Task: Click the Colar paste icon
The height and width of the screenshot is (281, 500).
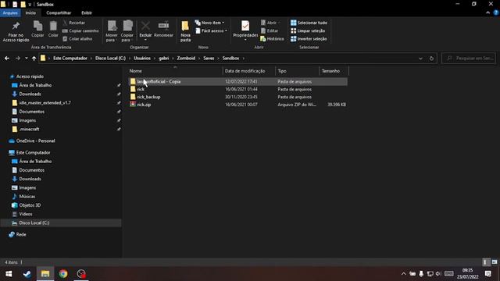Action: coord(53,30)
